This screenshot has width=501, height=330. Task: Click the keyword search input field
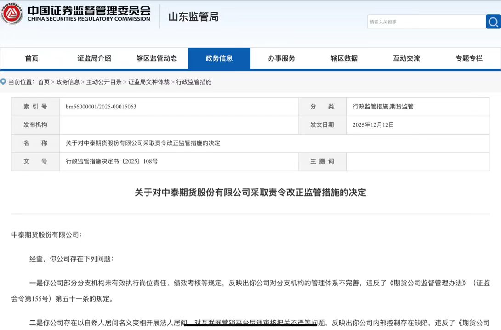pyautogui.click(x=426, y=22)
